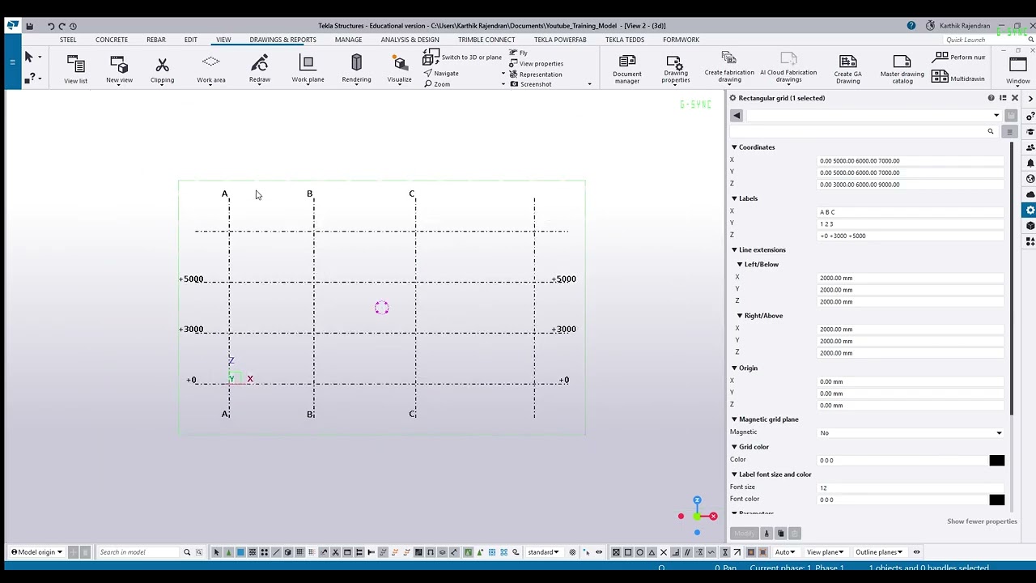The image size is (1036, 583).
Task: Collapse the Magnetic grid plane section
Action: [734, 419]
